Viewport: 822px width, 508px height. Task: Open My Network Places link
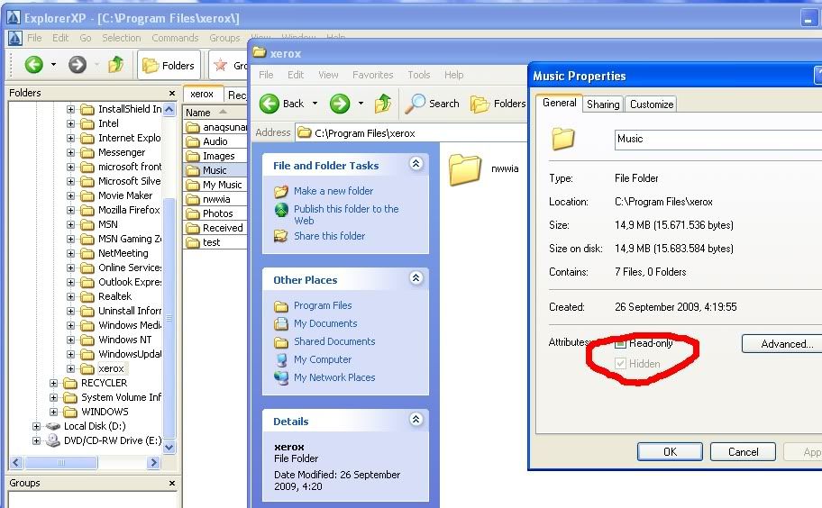point(334,377)
